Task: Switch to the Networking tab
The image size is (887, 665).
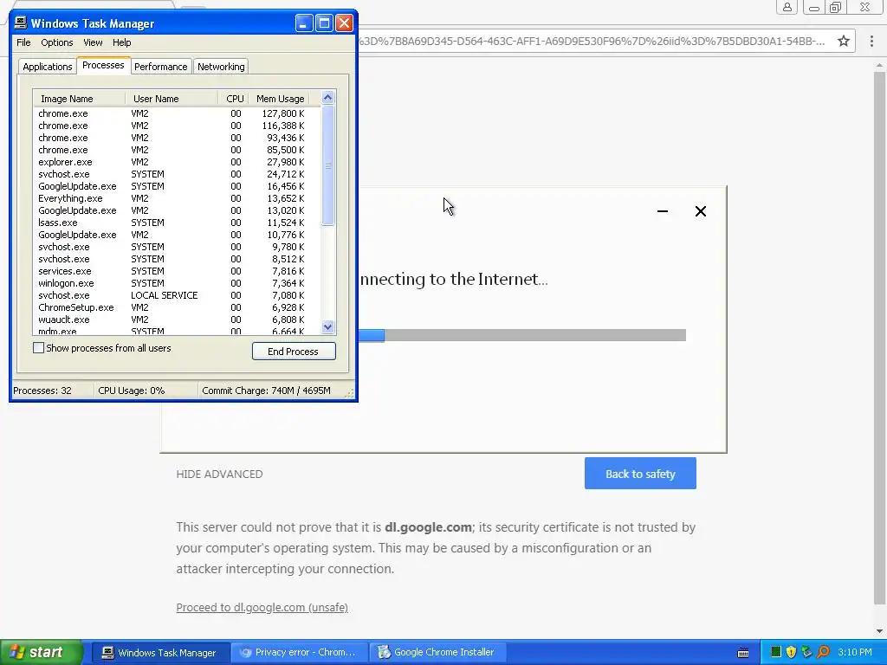Action: [221, 67]
